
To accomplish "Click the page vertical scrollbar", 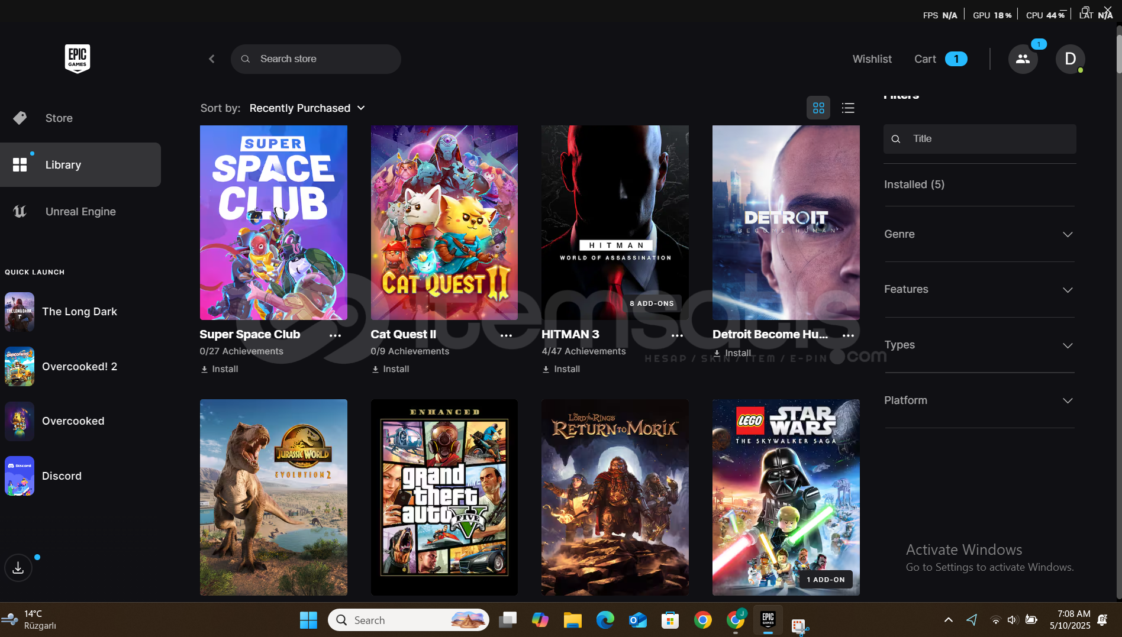I will pos(1118,53).
